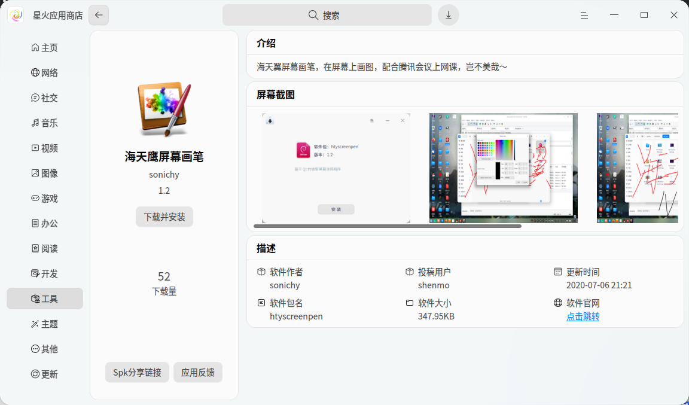Viewport: 689px width, 405px height.
Task: Click the 软件包名 list icon
Action: tap(261, 303)
